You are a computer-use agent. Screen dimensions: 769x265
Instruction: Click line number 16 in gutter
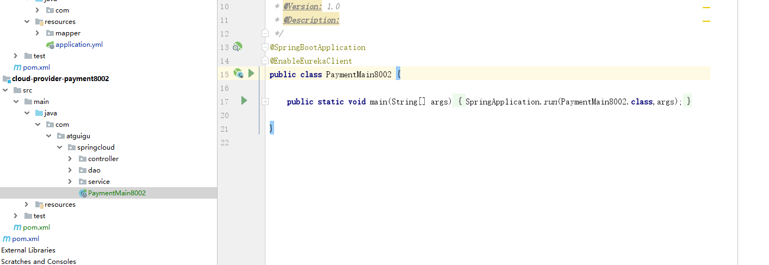click(224, 88)
